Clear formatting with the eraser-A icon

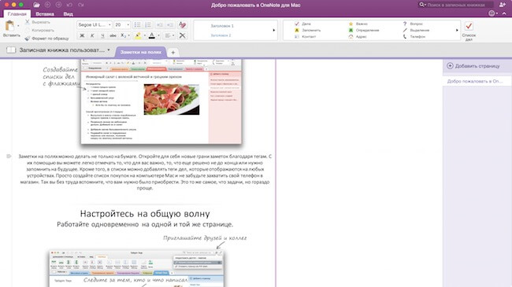(x=182, y=25)
